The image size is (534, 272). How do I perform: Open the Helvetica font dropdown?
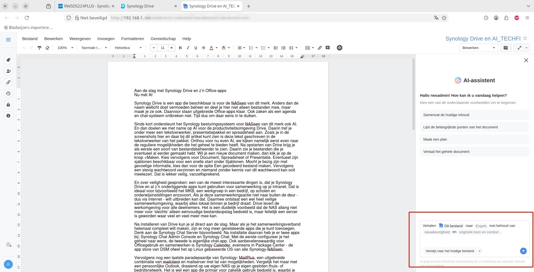[x=128, y=48]
